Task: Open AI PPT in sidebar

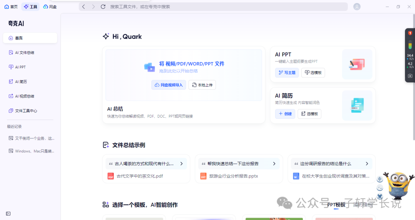Action: [30, 67]
